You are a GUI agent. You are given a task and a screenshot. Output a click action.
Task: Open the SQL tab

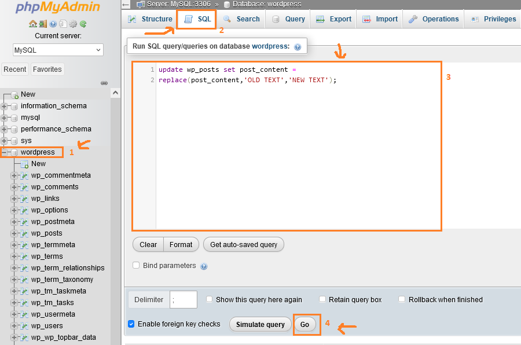[197, 19]
